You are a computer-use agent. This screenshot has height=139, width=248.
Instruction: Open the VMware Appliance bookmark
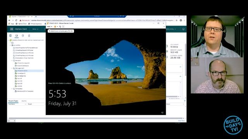click(x=35, y=24)
